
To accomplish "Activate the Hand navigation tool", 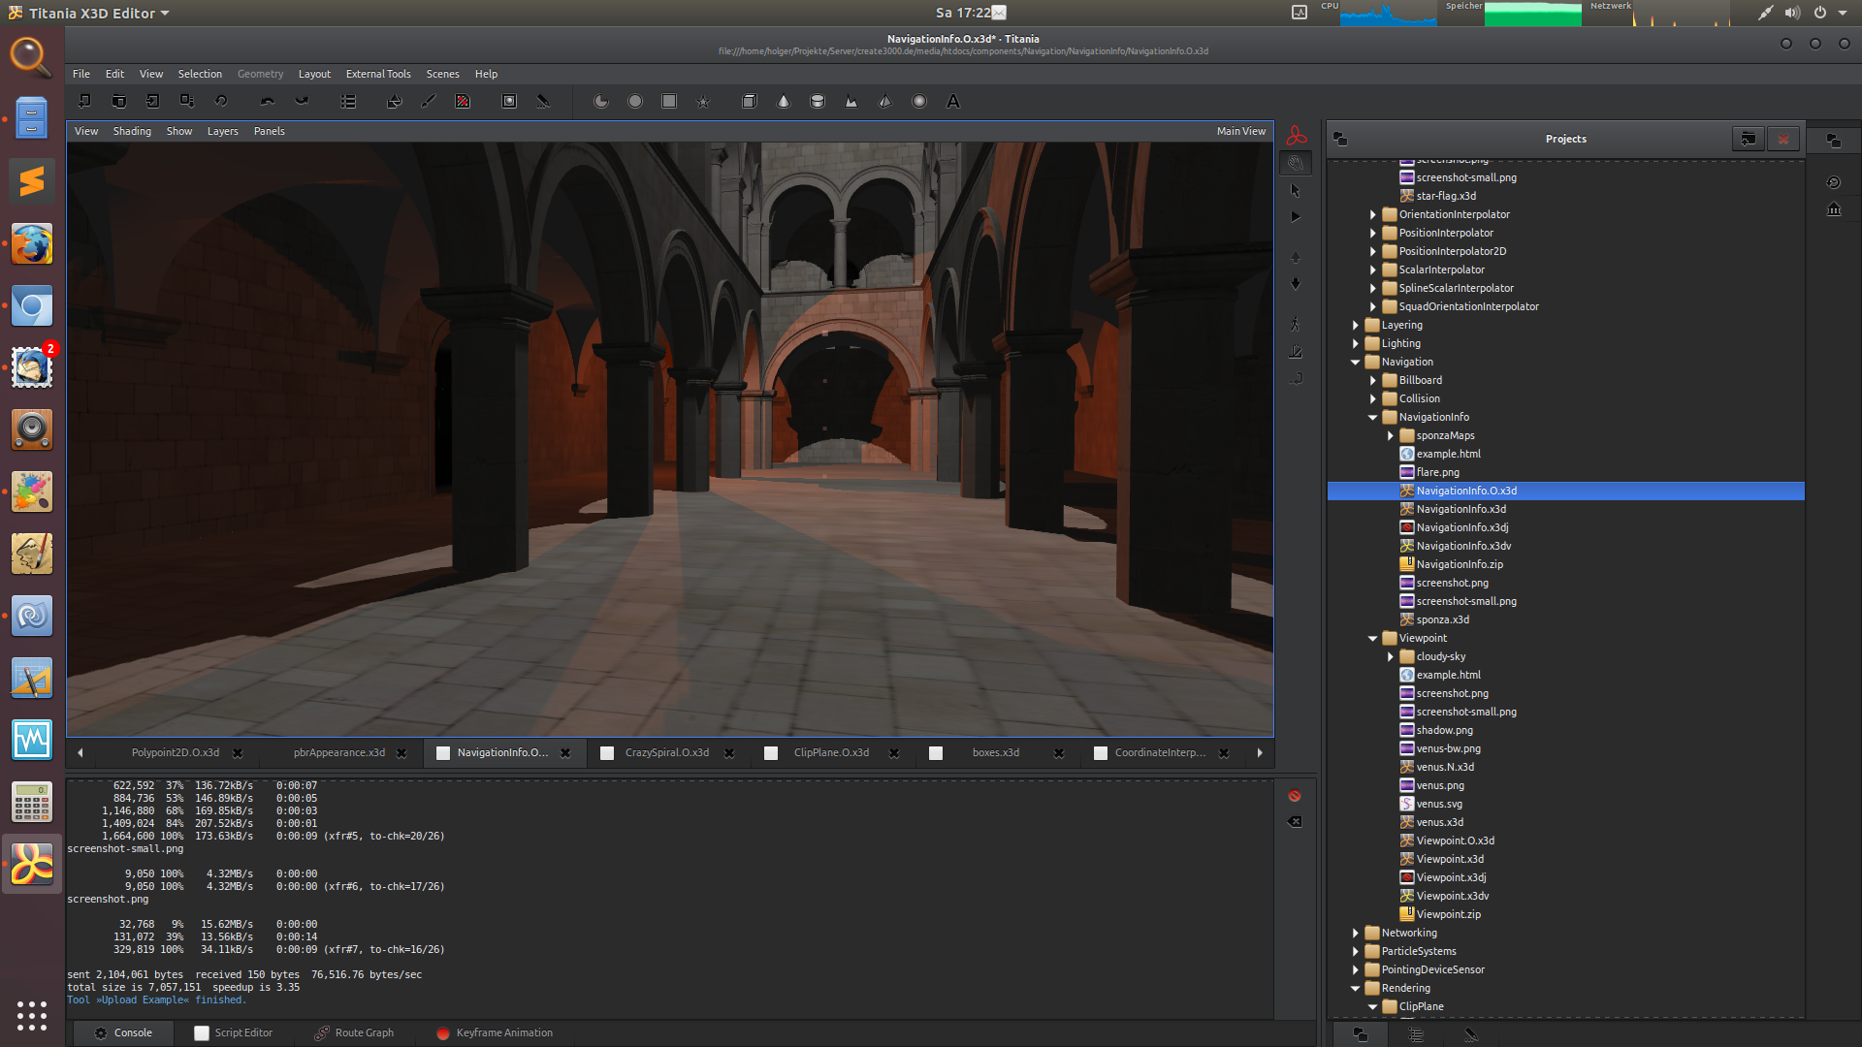I will click(x=1296, y=162).
